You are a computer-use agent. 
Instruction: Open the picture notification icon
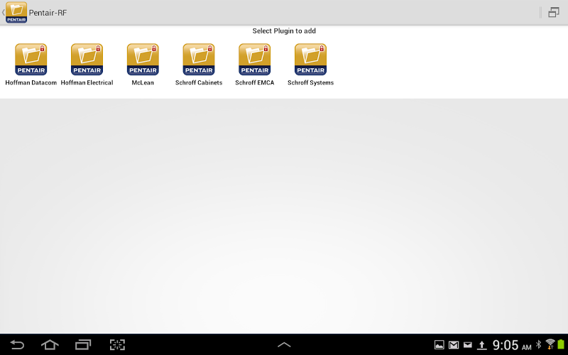[439, 345]
